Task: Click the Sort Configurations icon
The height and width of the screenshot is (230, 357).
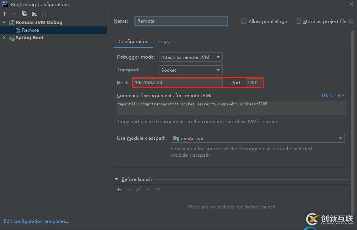Action: click(44, 14)
